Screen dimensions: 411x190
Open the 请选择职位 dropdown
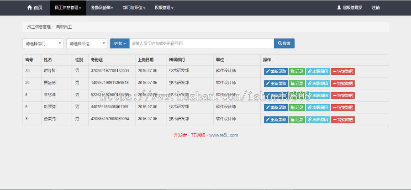[x=87, y=43]
